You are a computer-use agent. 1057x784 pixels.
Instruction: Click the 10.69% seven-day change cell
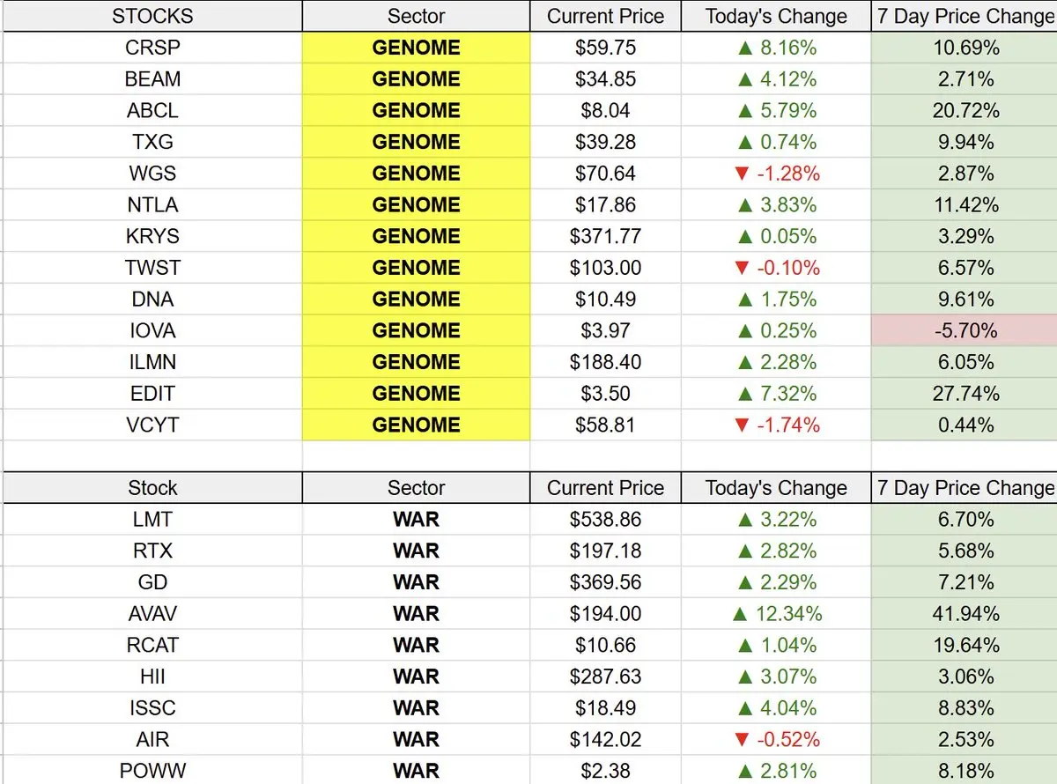(x=965, y=48)
